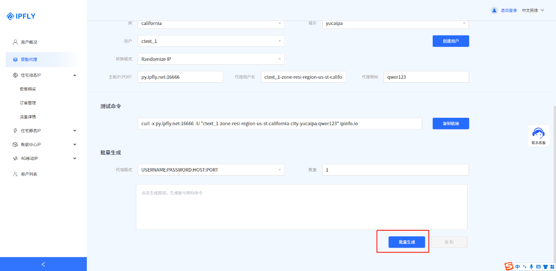
Task: Click the 批量生成 button
Action: pos(406,242)
